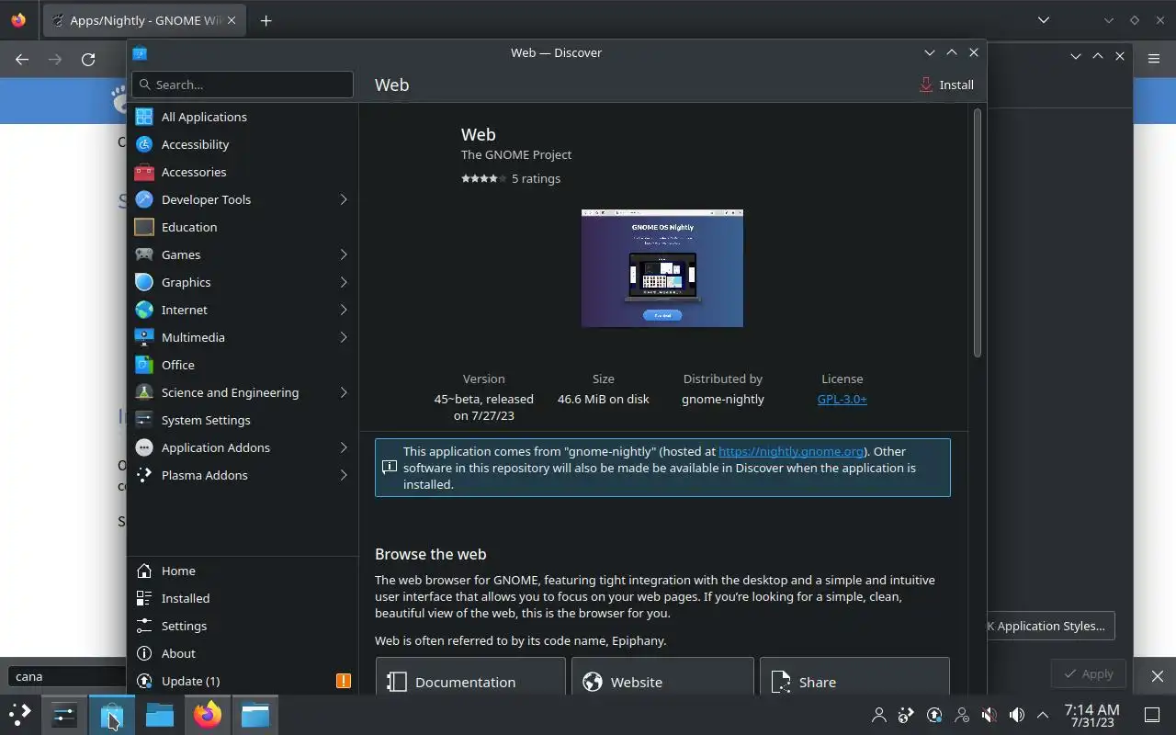Close the Apps/Nightly GNOME Wiki tab
Screen dimensions: 1176x735
tap(231, 20)
